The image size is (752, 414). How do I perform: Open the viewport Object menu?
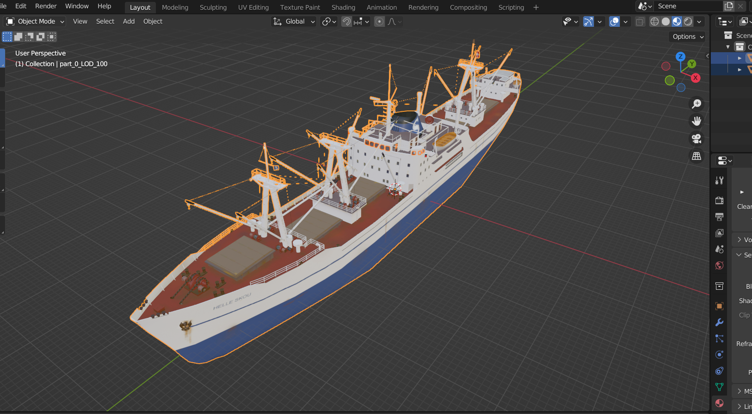click(x=153, y=21)
